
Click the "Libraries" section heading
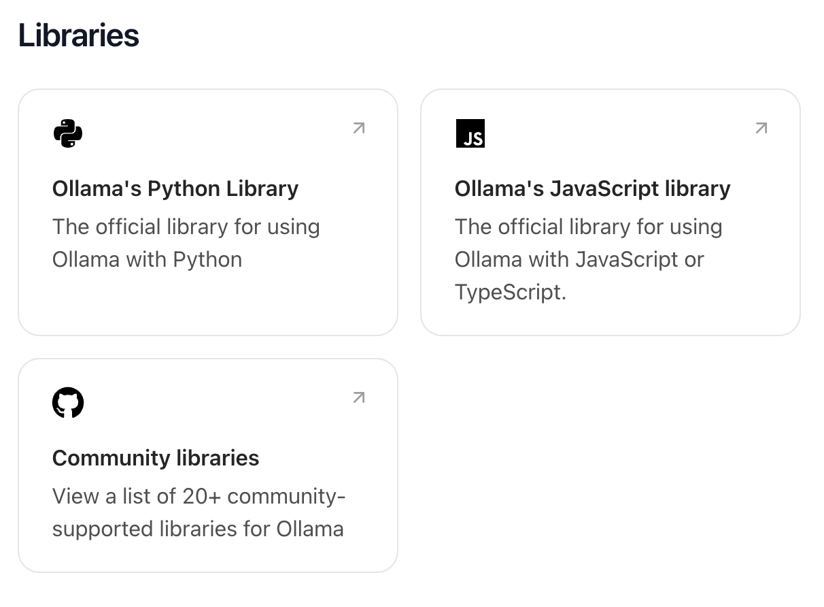pyautogui.click(x=79, y=35)
